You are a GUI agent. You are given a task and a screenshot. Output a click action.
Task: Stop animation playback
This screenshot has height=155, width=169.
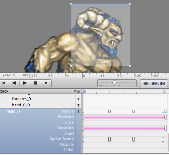pyautogui.click(x=36, y=83)
